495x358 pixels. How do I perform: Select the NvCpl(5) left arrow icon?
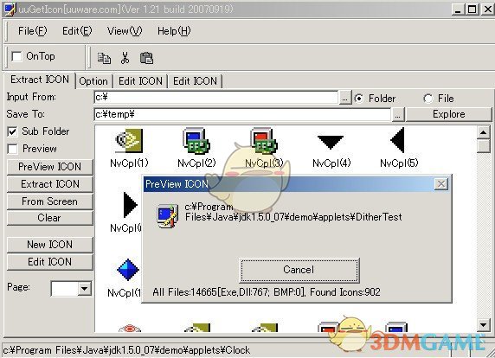coord(397,140)
